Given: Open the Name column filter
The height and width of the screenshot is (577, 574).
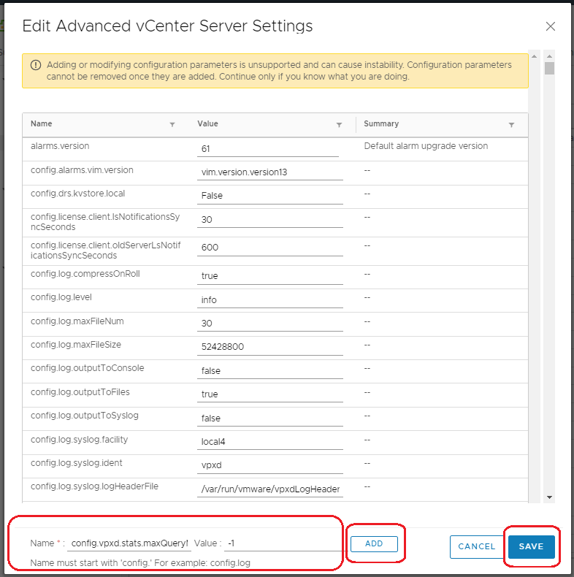Looking at the screenshot, I should pos(172,125).
